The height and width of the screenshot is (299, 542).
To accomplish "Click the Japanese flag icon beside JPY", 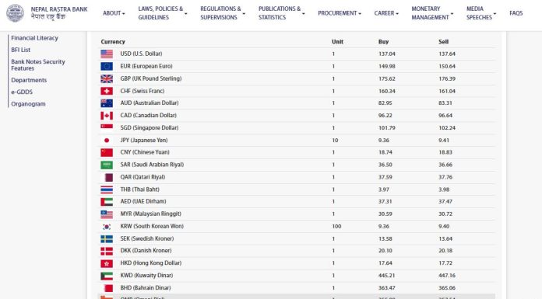I will [x=107, y=141].
